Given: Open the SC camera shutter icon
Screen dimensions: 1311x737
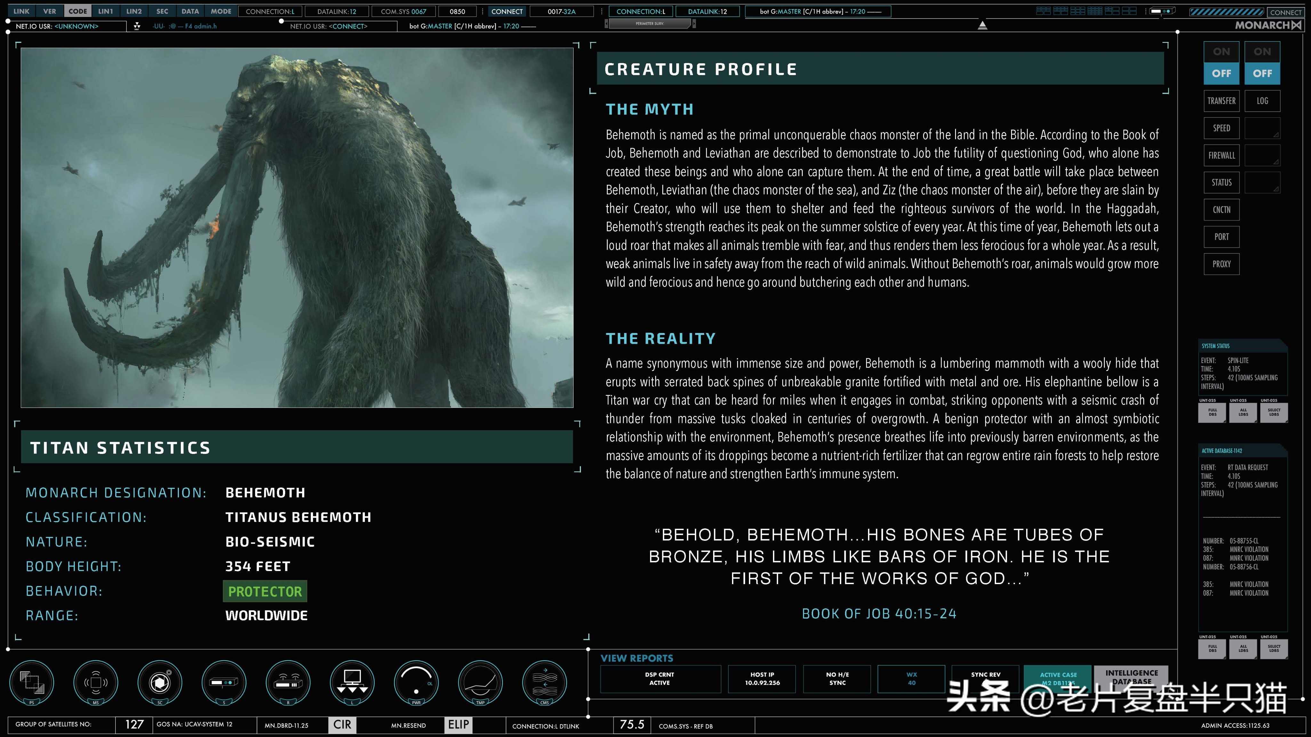Looking at the screenshot, I should point(160,682).
